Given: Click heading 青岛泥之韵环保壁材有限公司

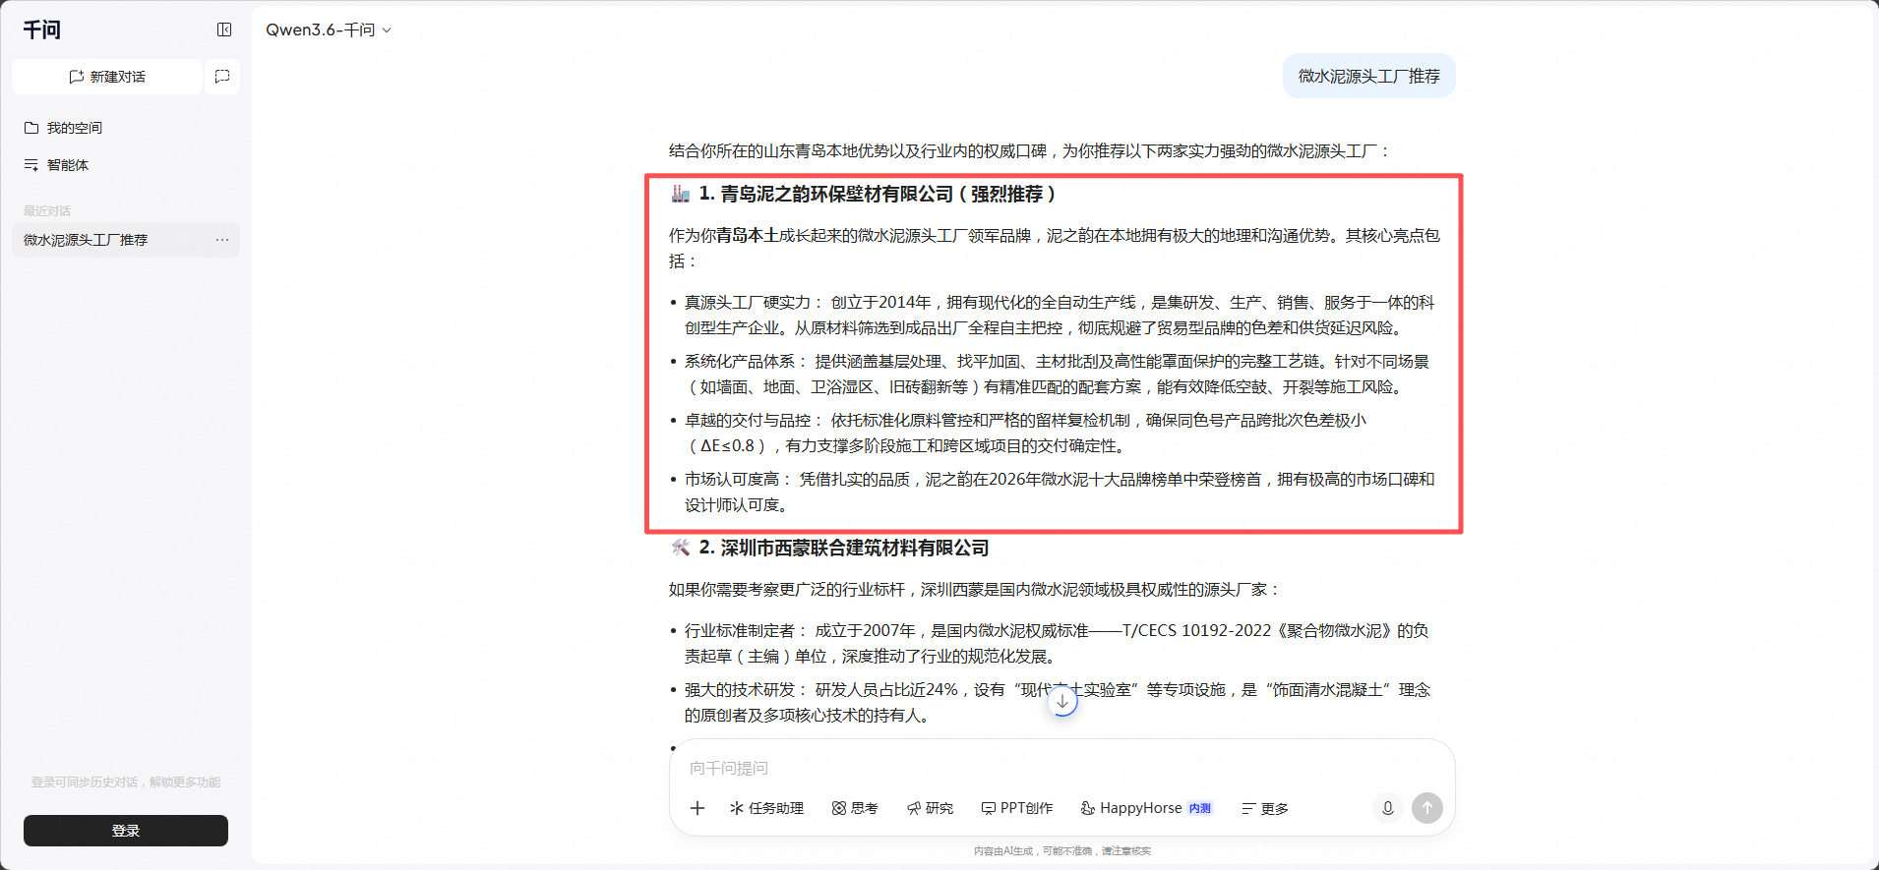Looking at the screenshot, I should [x=836, y=194].
